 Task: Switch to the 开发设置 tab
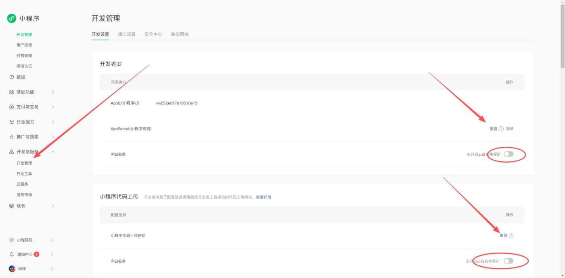tap(100, 34)
